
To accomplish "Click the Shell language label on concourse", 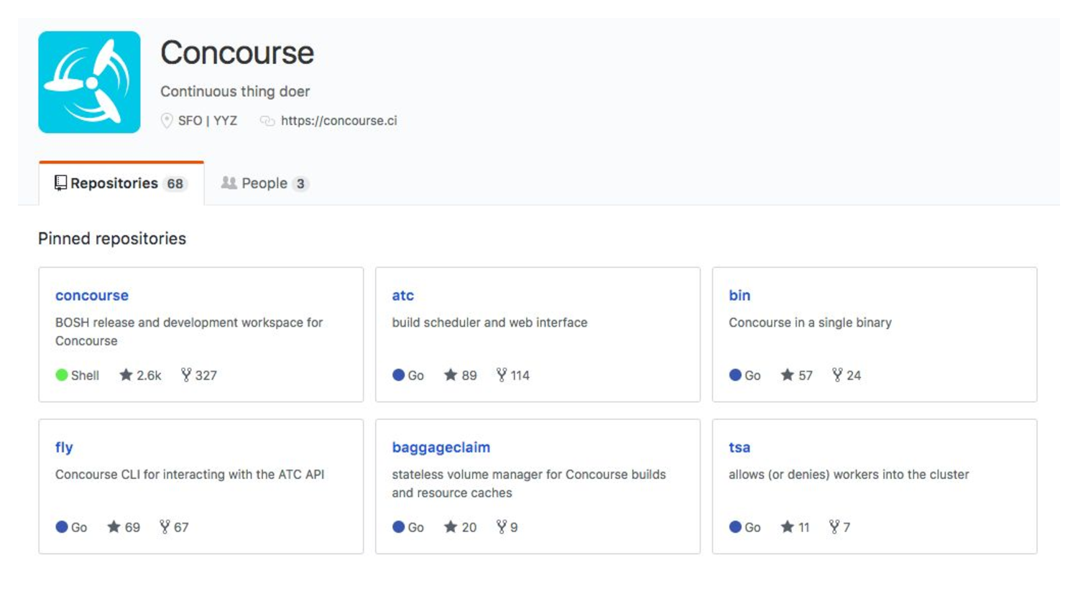I will [85, 376].
